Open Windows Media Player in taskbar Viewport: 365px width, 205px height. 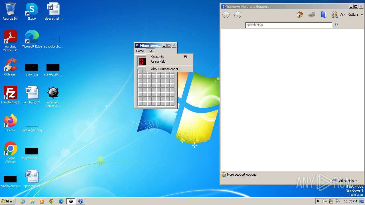(x=42, y=201)
